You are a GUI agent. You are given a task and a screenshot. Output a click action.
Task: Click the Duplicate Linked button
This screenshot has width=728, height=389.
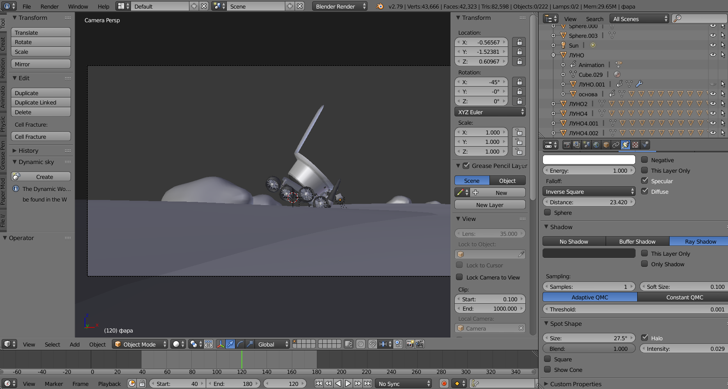41,103
